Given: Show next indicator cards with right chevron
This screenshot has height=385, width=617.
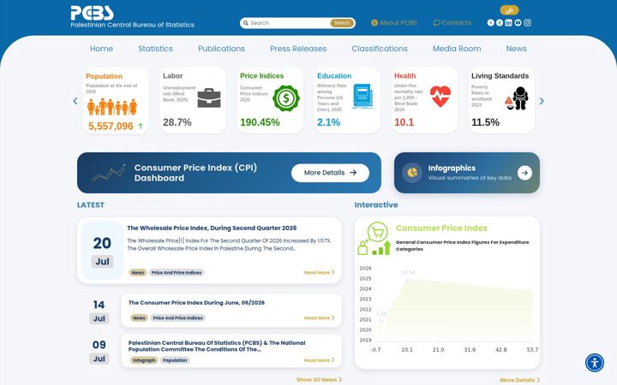Looking at the screenshot, I should point(542,101).
